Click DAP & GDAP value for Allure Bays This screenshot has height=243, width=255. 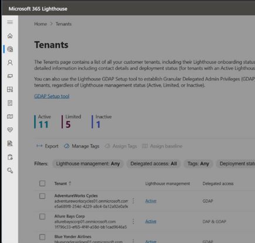[214, 221]
